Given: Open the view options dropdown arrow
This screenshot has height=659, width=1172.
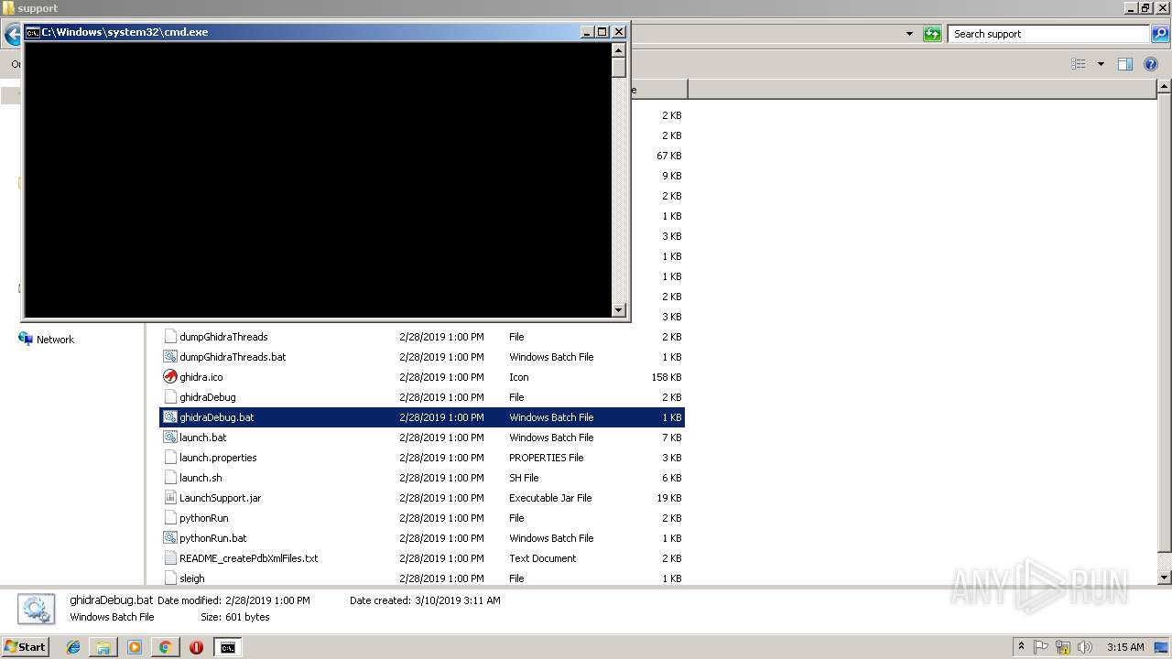Looking at the screenshot, I should pyautogui.click(x=1101, y=64).
